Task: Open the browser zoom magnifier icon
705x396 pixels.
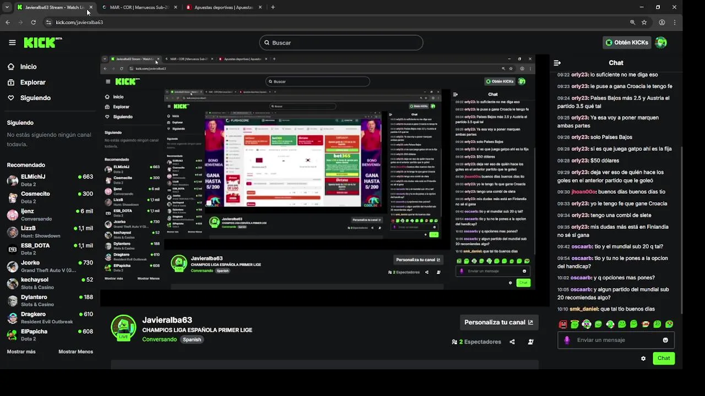Action: coord(632,22)
